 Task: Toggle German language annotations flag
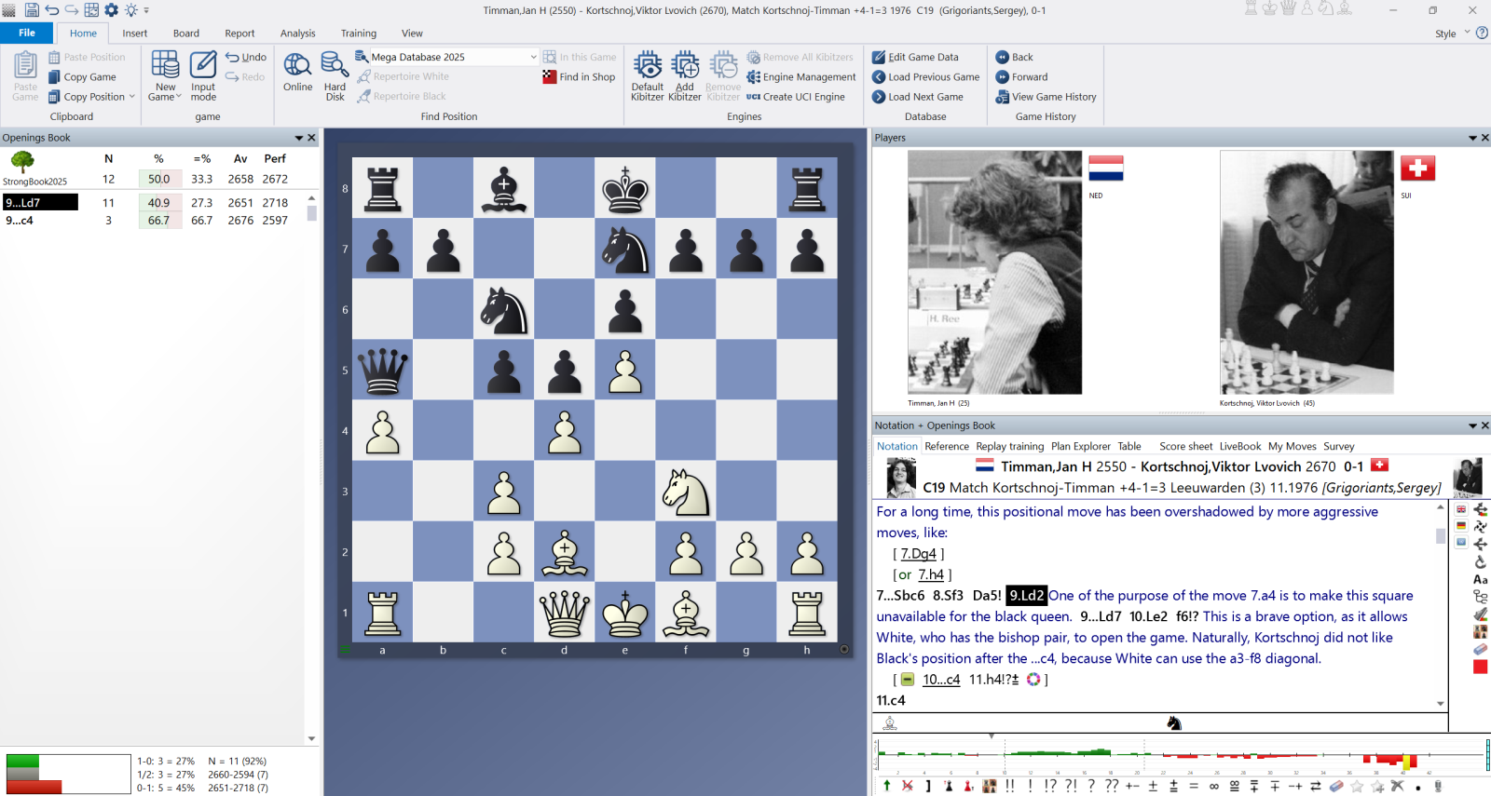pos(1461,526)
